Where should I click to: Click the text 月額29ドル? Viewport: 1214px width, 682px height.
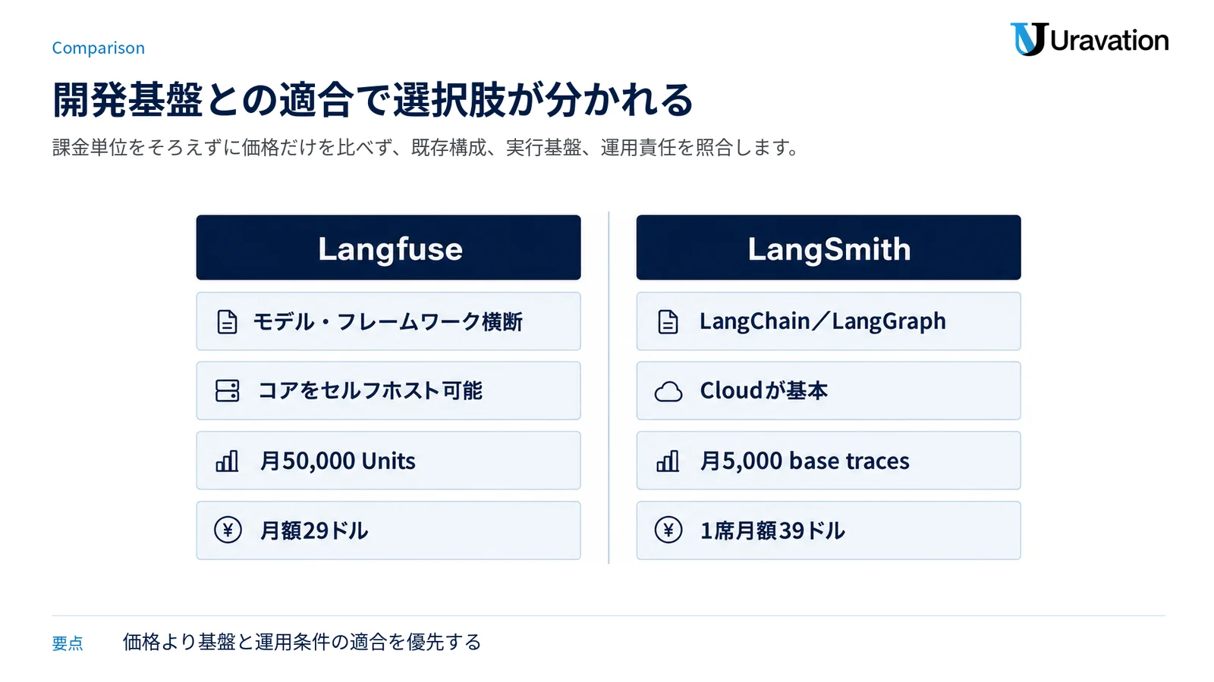click(x=314, y=530)
